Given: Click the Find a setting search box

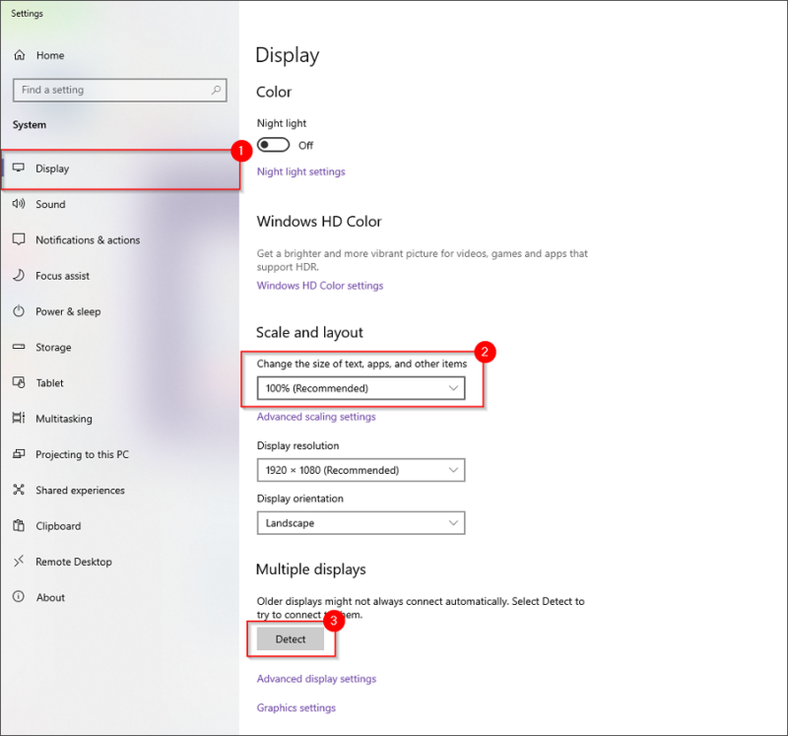Looking at the screenshot, I should (x=119, y=90).
